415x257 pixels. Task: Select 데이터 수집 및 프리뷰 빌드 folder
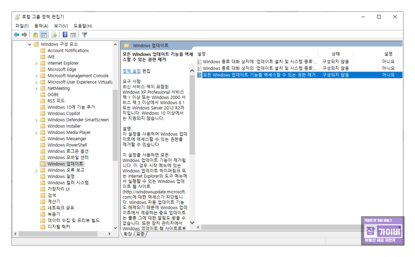click(73, 220)
